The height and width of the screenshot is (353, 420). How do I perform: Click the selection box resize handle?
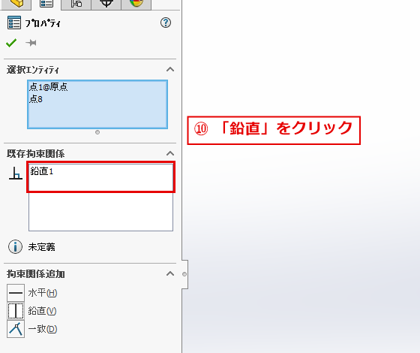point(97,132)
